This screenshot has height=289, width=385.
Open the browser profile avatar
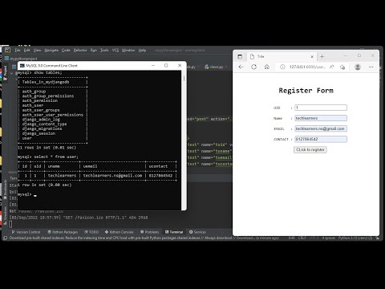point(358,67)
